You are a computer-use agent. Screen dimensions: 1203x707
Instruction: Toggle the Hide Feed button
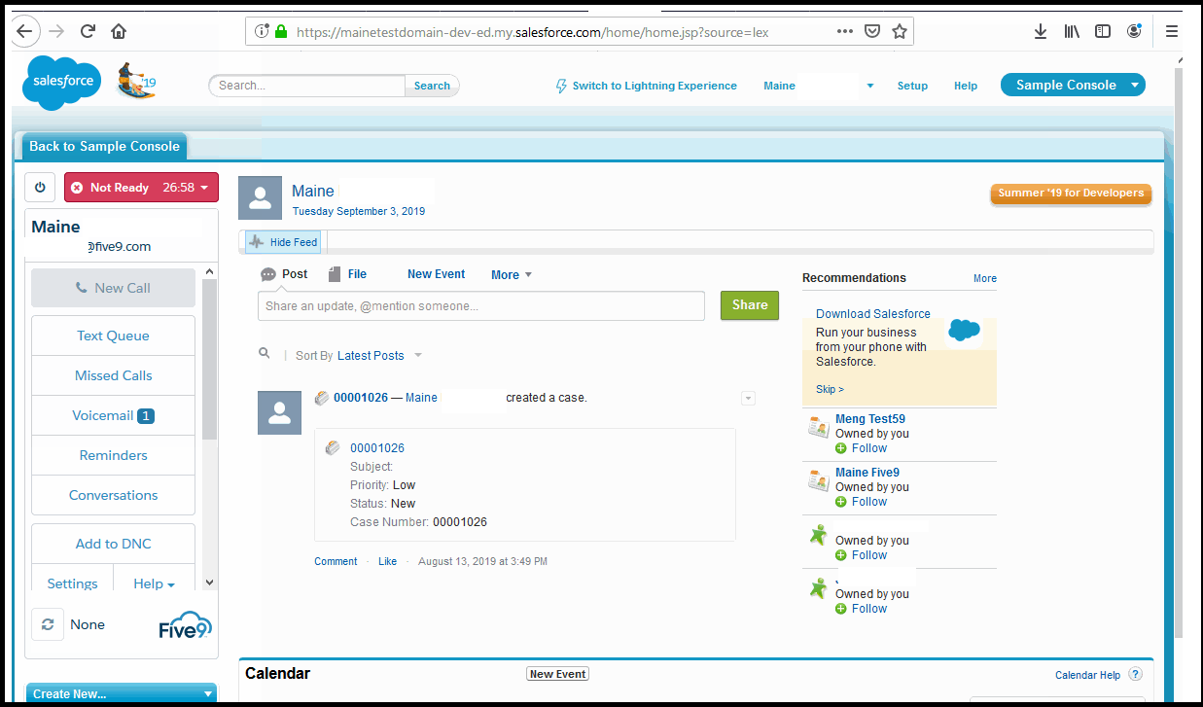click(282, 242)
